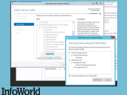
Task: Collapse File and Storage Services in dialog tree
Action: [70, 53]
